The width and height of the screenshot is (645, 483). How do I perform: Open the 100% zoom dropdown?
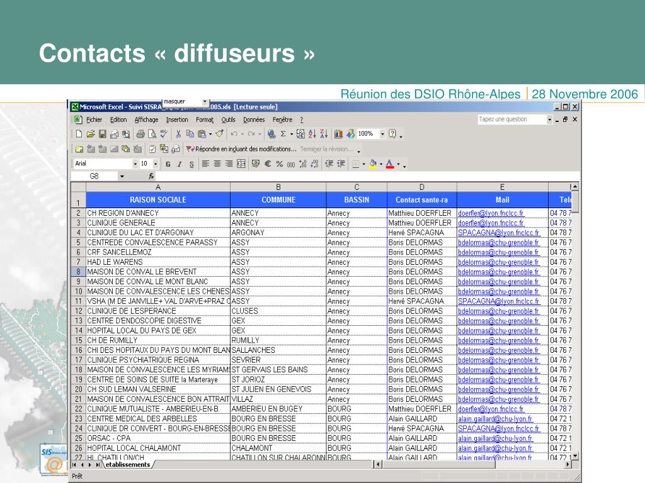(x=382, y=134)
